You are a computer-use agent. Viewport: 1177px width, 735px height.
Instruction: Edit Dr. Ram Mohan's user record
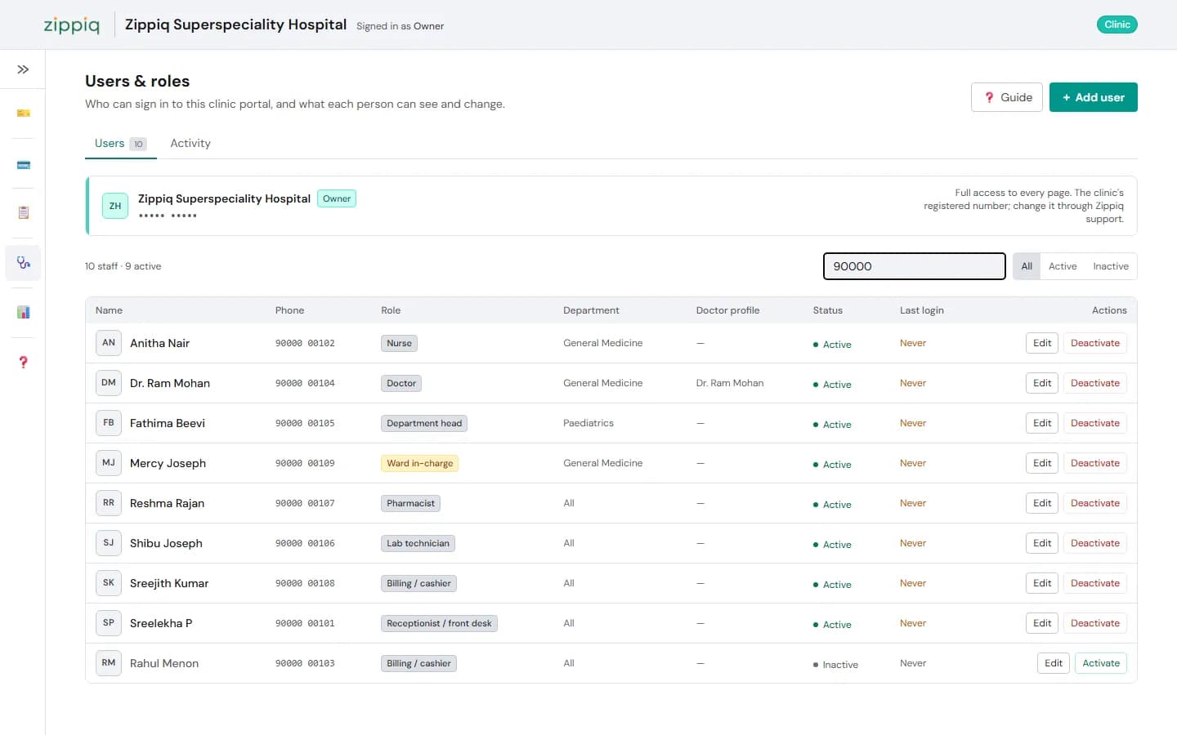[x=1042, y=383]
